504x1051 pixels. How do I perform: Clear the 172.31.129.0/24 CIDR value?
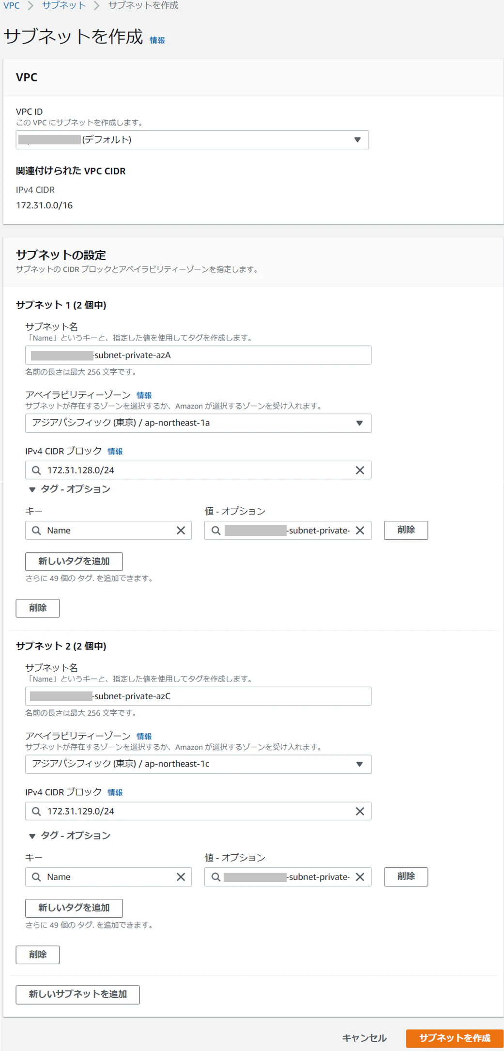pos(360,811)
